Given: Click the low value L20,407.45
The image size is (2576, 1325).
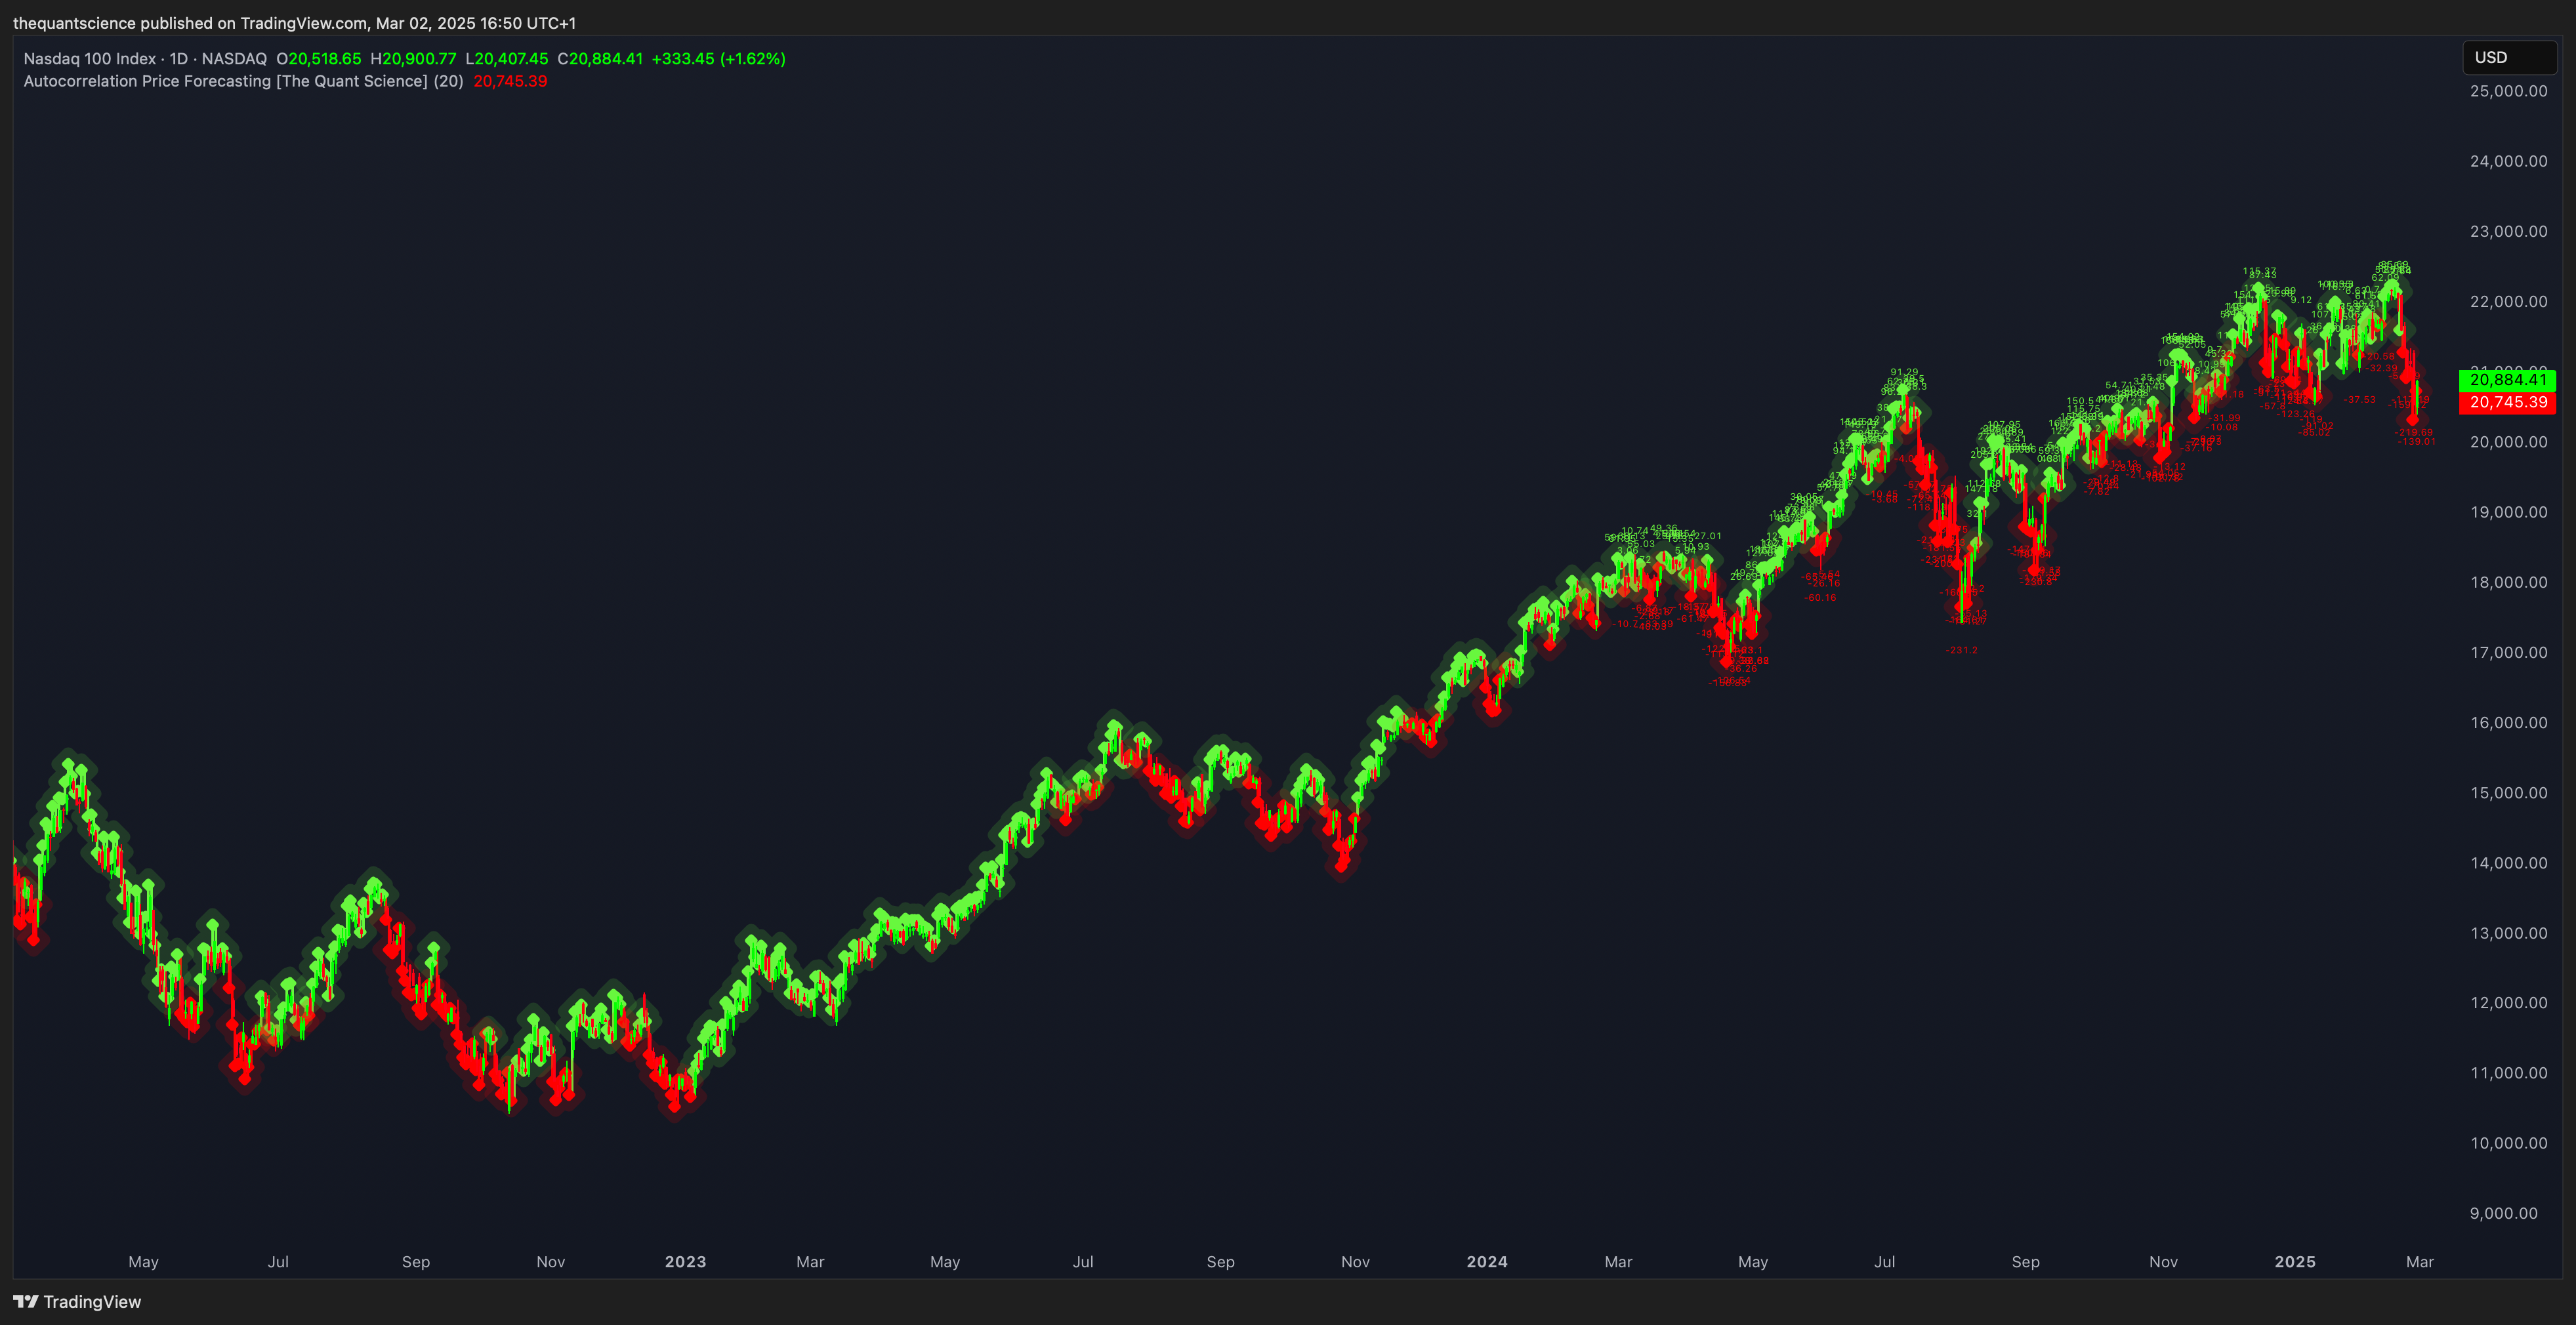Looking at the screenshot, I should (x=507, y=59).
